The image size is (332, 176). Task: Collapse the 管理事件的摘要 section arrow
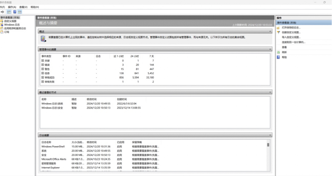click(x=270, y=49)
